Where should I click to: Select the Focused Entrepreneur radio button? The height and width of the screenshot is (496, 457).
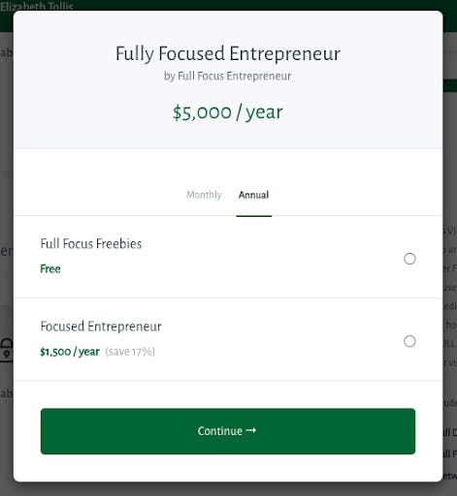(409, 341)
